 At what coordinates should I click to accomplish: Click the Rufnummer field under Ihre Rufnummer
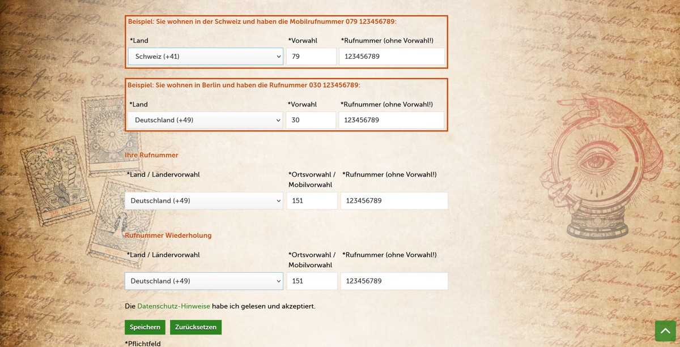[x=394, y=201]
